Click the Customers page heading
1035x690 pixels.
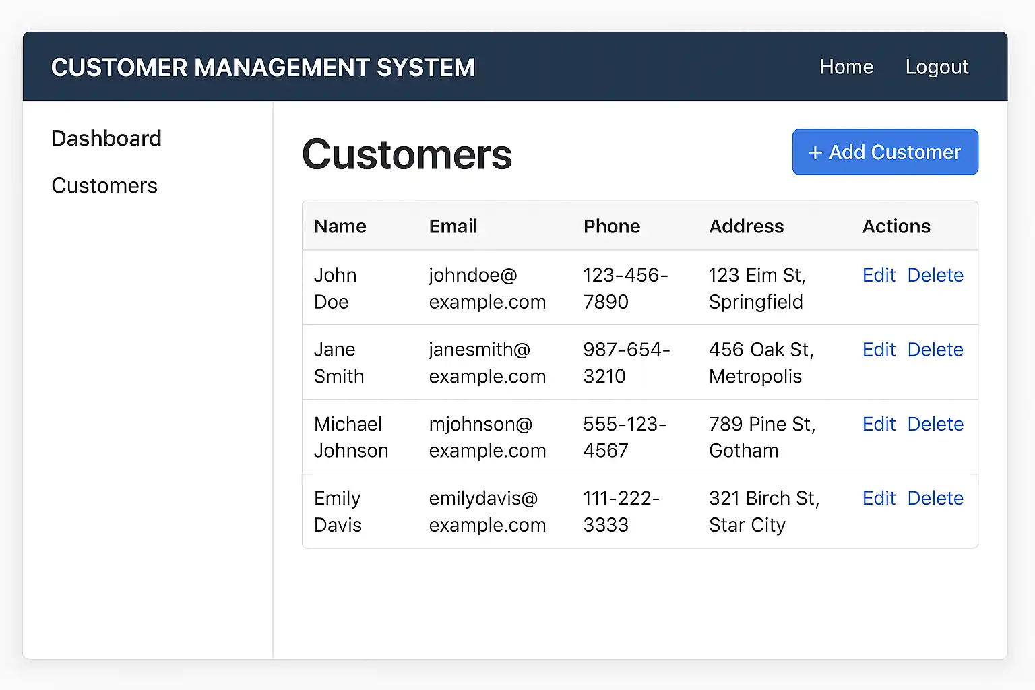(407, 154)
